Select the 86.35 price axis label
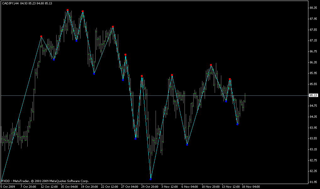Viewport: 320px width, 189px height. point(313,62)
